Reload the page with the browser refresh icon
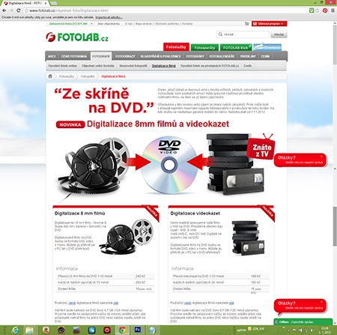 click(x=19, y=10)
